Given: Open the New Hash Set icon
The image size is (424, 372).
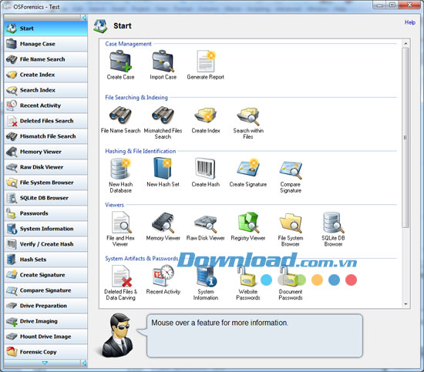Looking at the screenshot, I should (x=163, y=169).
